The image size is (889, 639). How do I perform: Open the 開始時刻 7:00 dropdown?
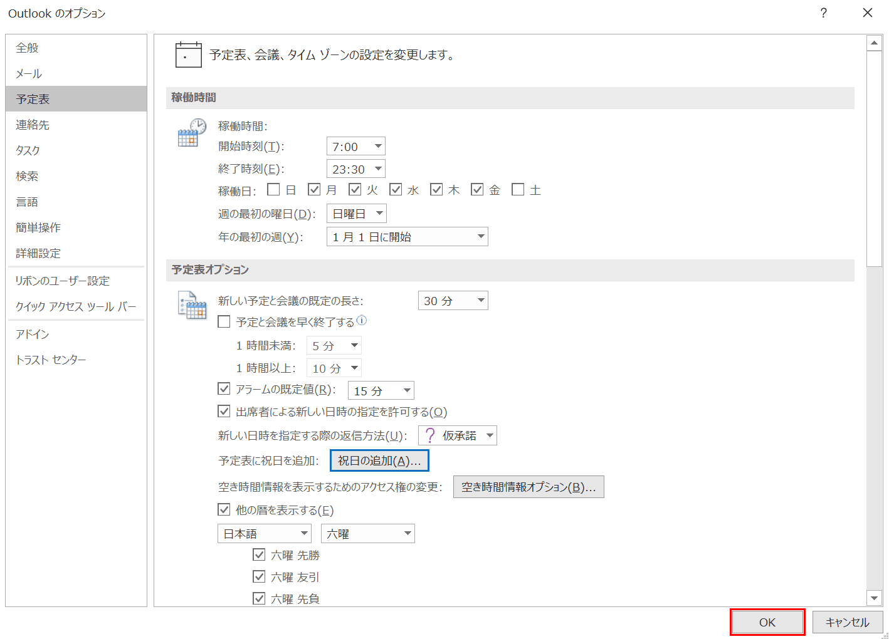[356, 146]
